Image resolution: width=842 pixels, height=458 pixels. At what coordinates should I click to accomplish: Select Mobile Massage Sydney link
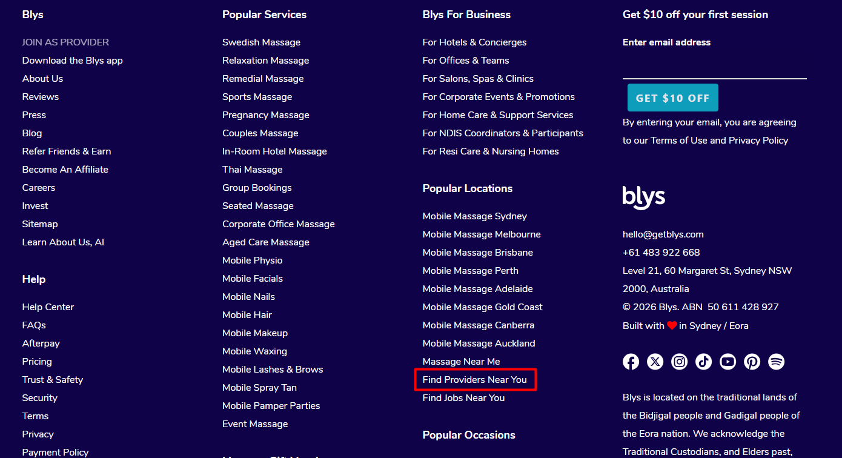click(475, 216)
